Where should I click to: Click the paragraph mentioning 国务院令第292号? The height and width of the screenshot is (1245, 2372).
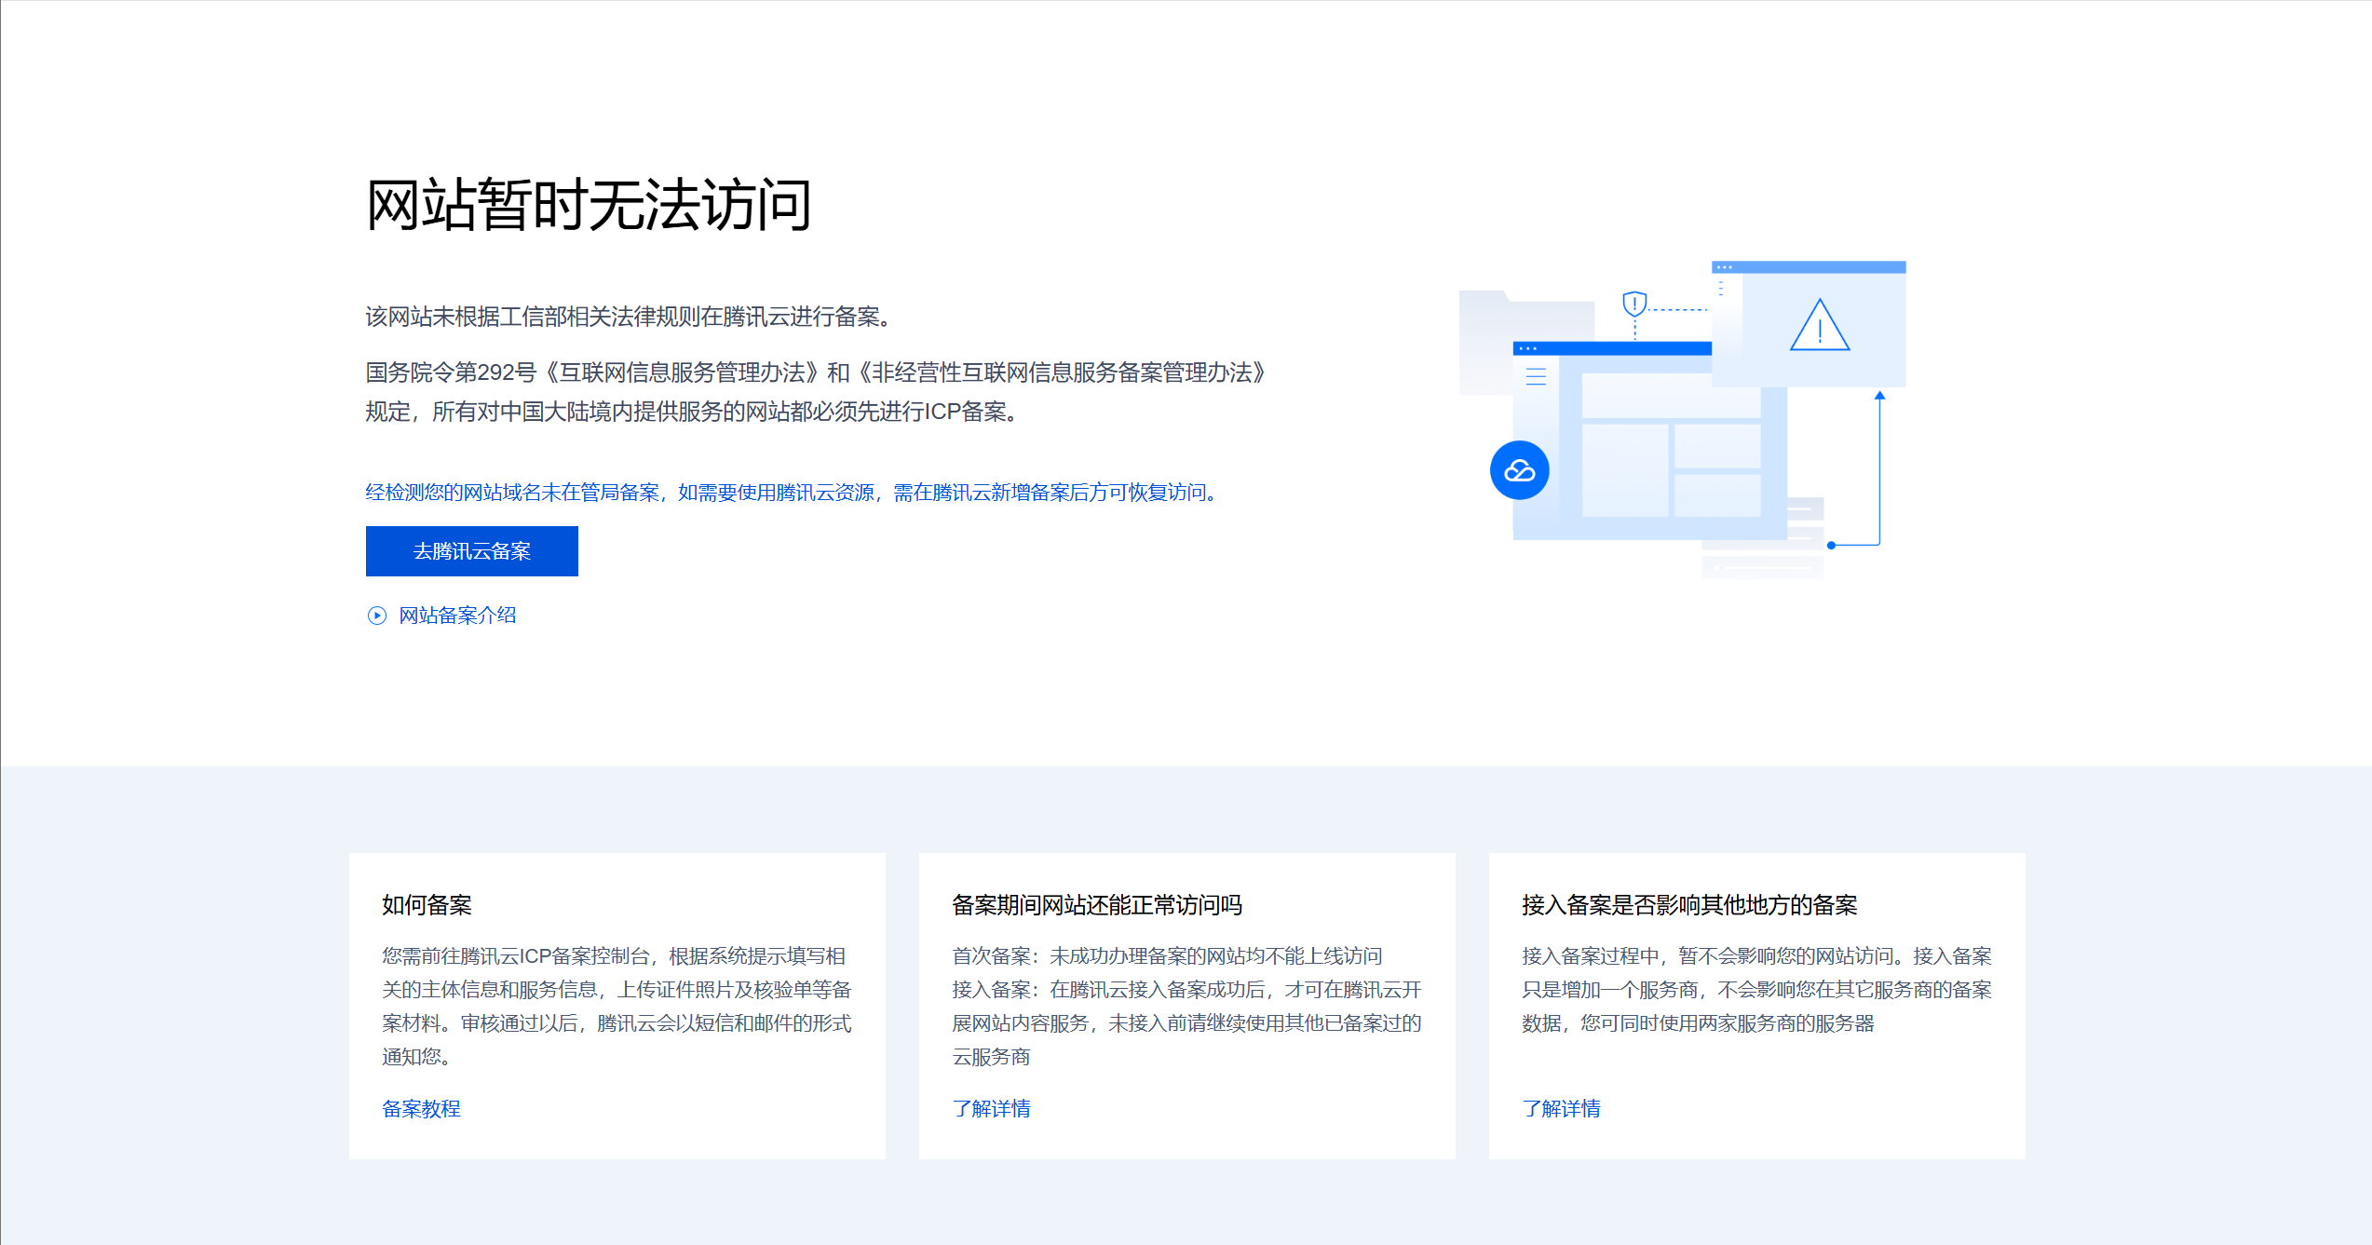[815, 392]
